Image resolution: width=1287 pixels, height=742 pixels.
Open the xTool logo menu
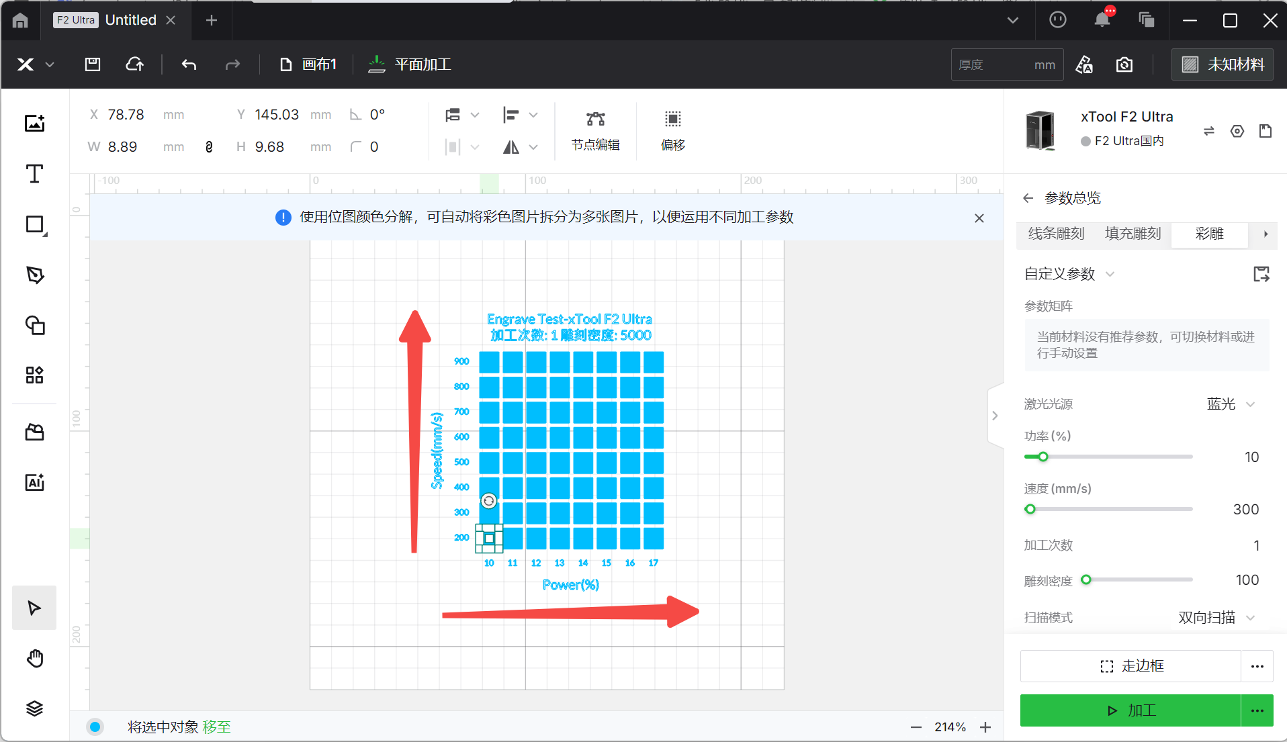(x=35, y=64)
